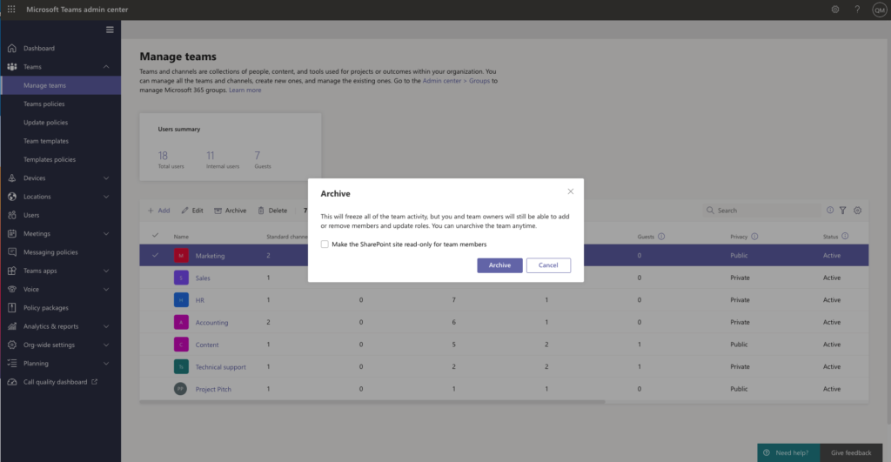
Task: Click the Teams apps icon
Action: 12,271
